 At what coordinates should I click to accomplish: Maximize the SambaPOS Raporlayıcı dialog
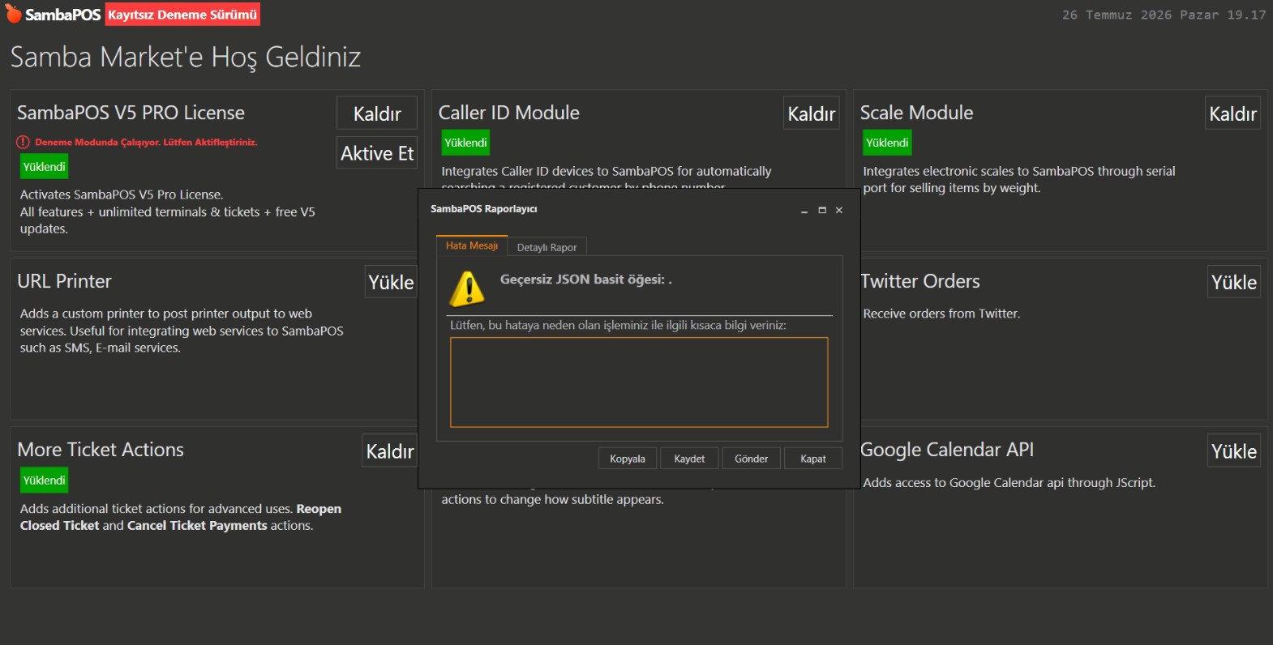(822, 210)
